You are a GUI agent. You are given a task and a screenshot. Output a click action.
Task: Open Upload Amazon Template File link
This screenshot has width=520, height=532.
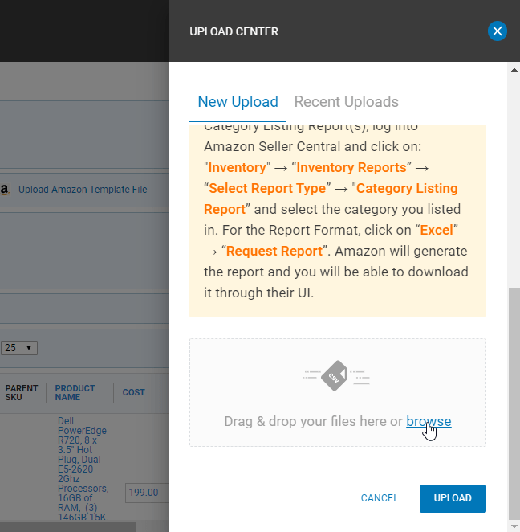pos(83,190)
